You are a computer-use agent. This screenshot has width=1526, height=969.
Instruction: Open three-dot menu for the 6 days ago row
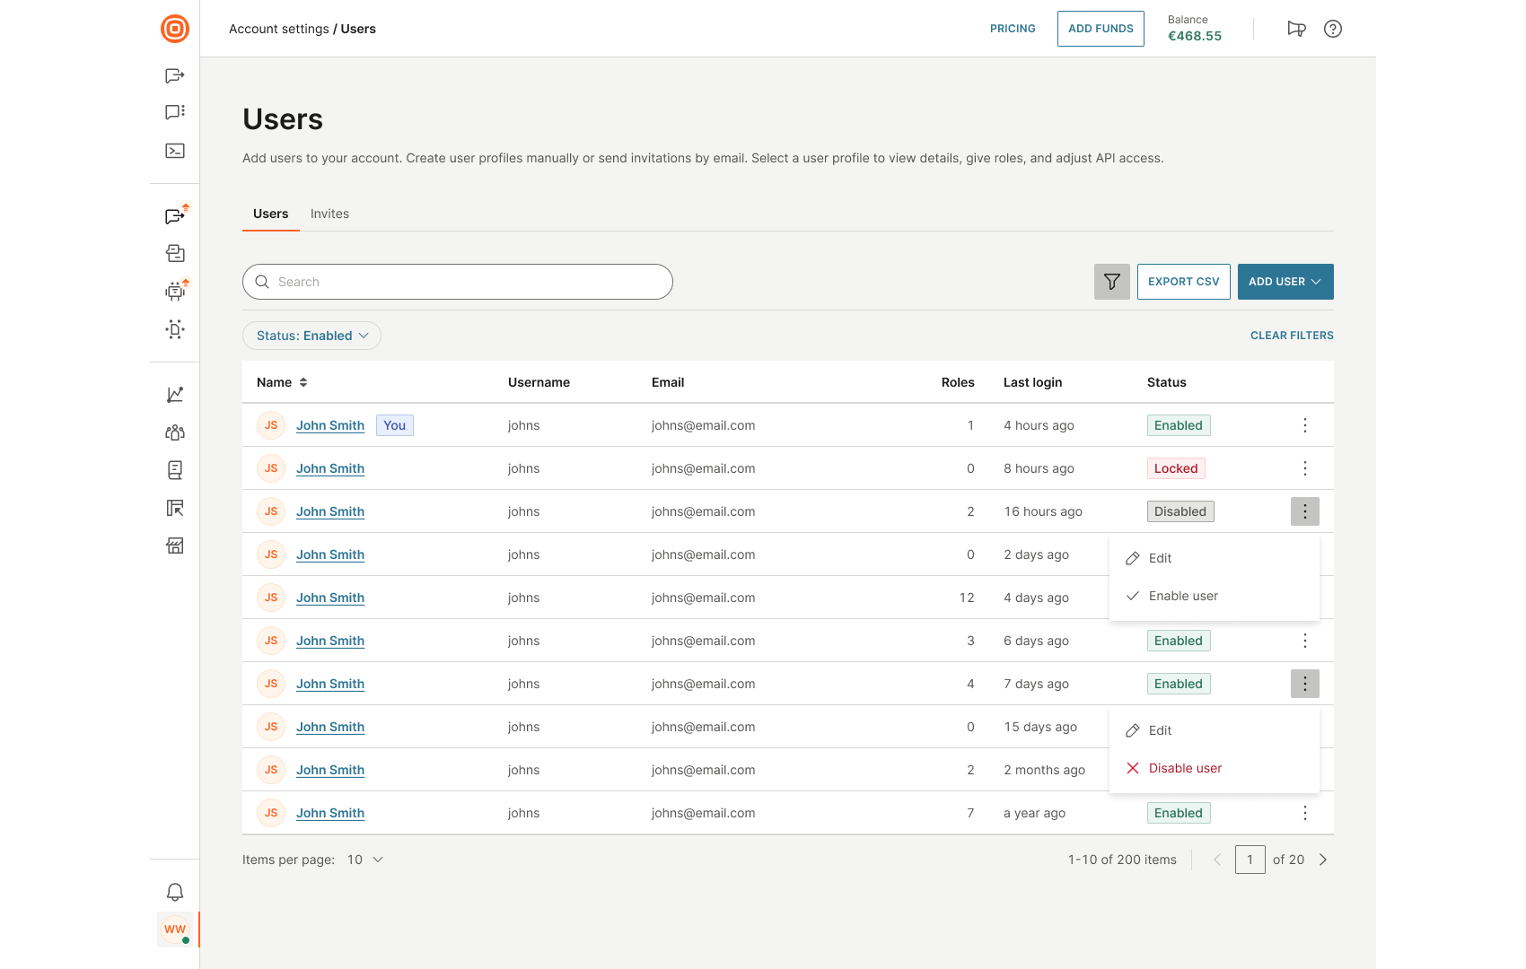pyautogui.click(x=1305, y=641)
